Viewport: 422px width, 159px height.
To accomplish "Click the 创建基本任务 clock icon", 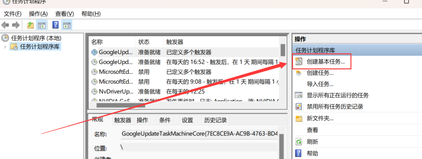I will 299,61.
